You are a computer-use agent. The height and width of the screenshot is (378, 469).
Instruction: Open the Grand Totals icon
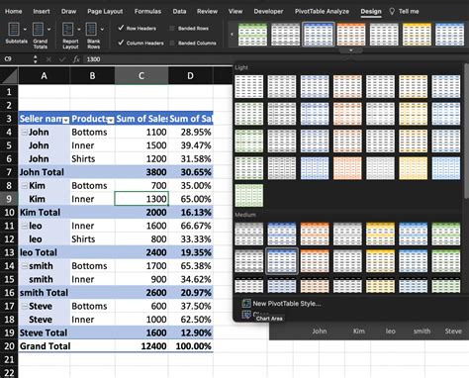pos(38,29)
